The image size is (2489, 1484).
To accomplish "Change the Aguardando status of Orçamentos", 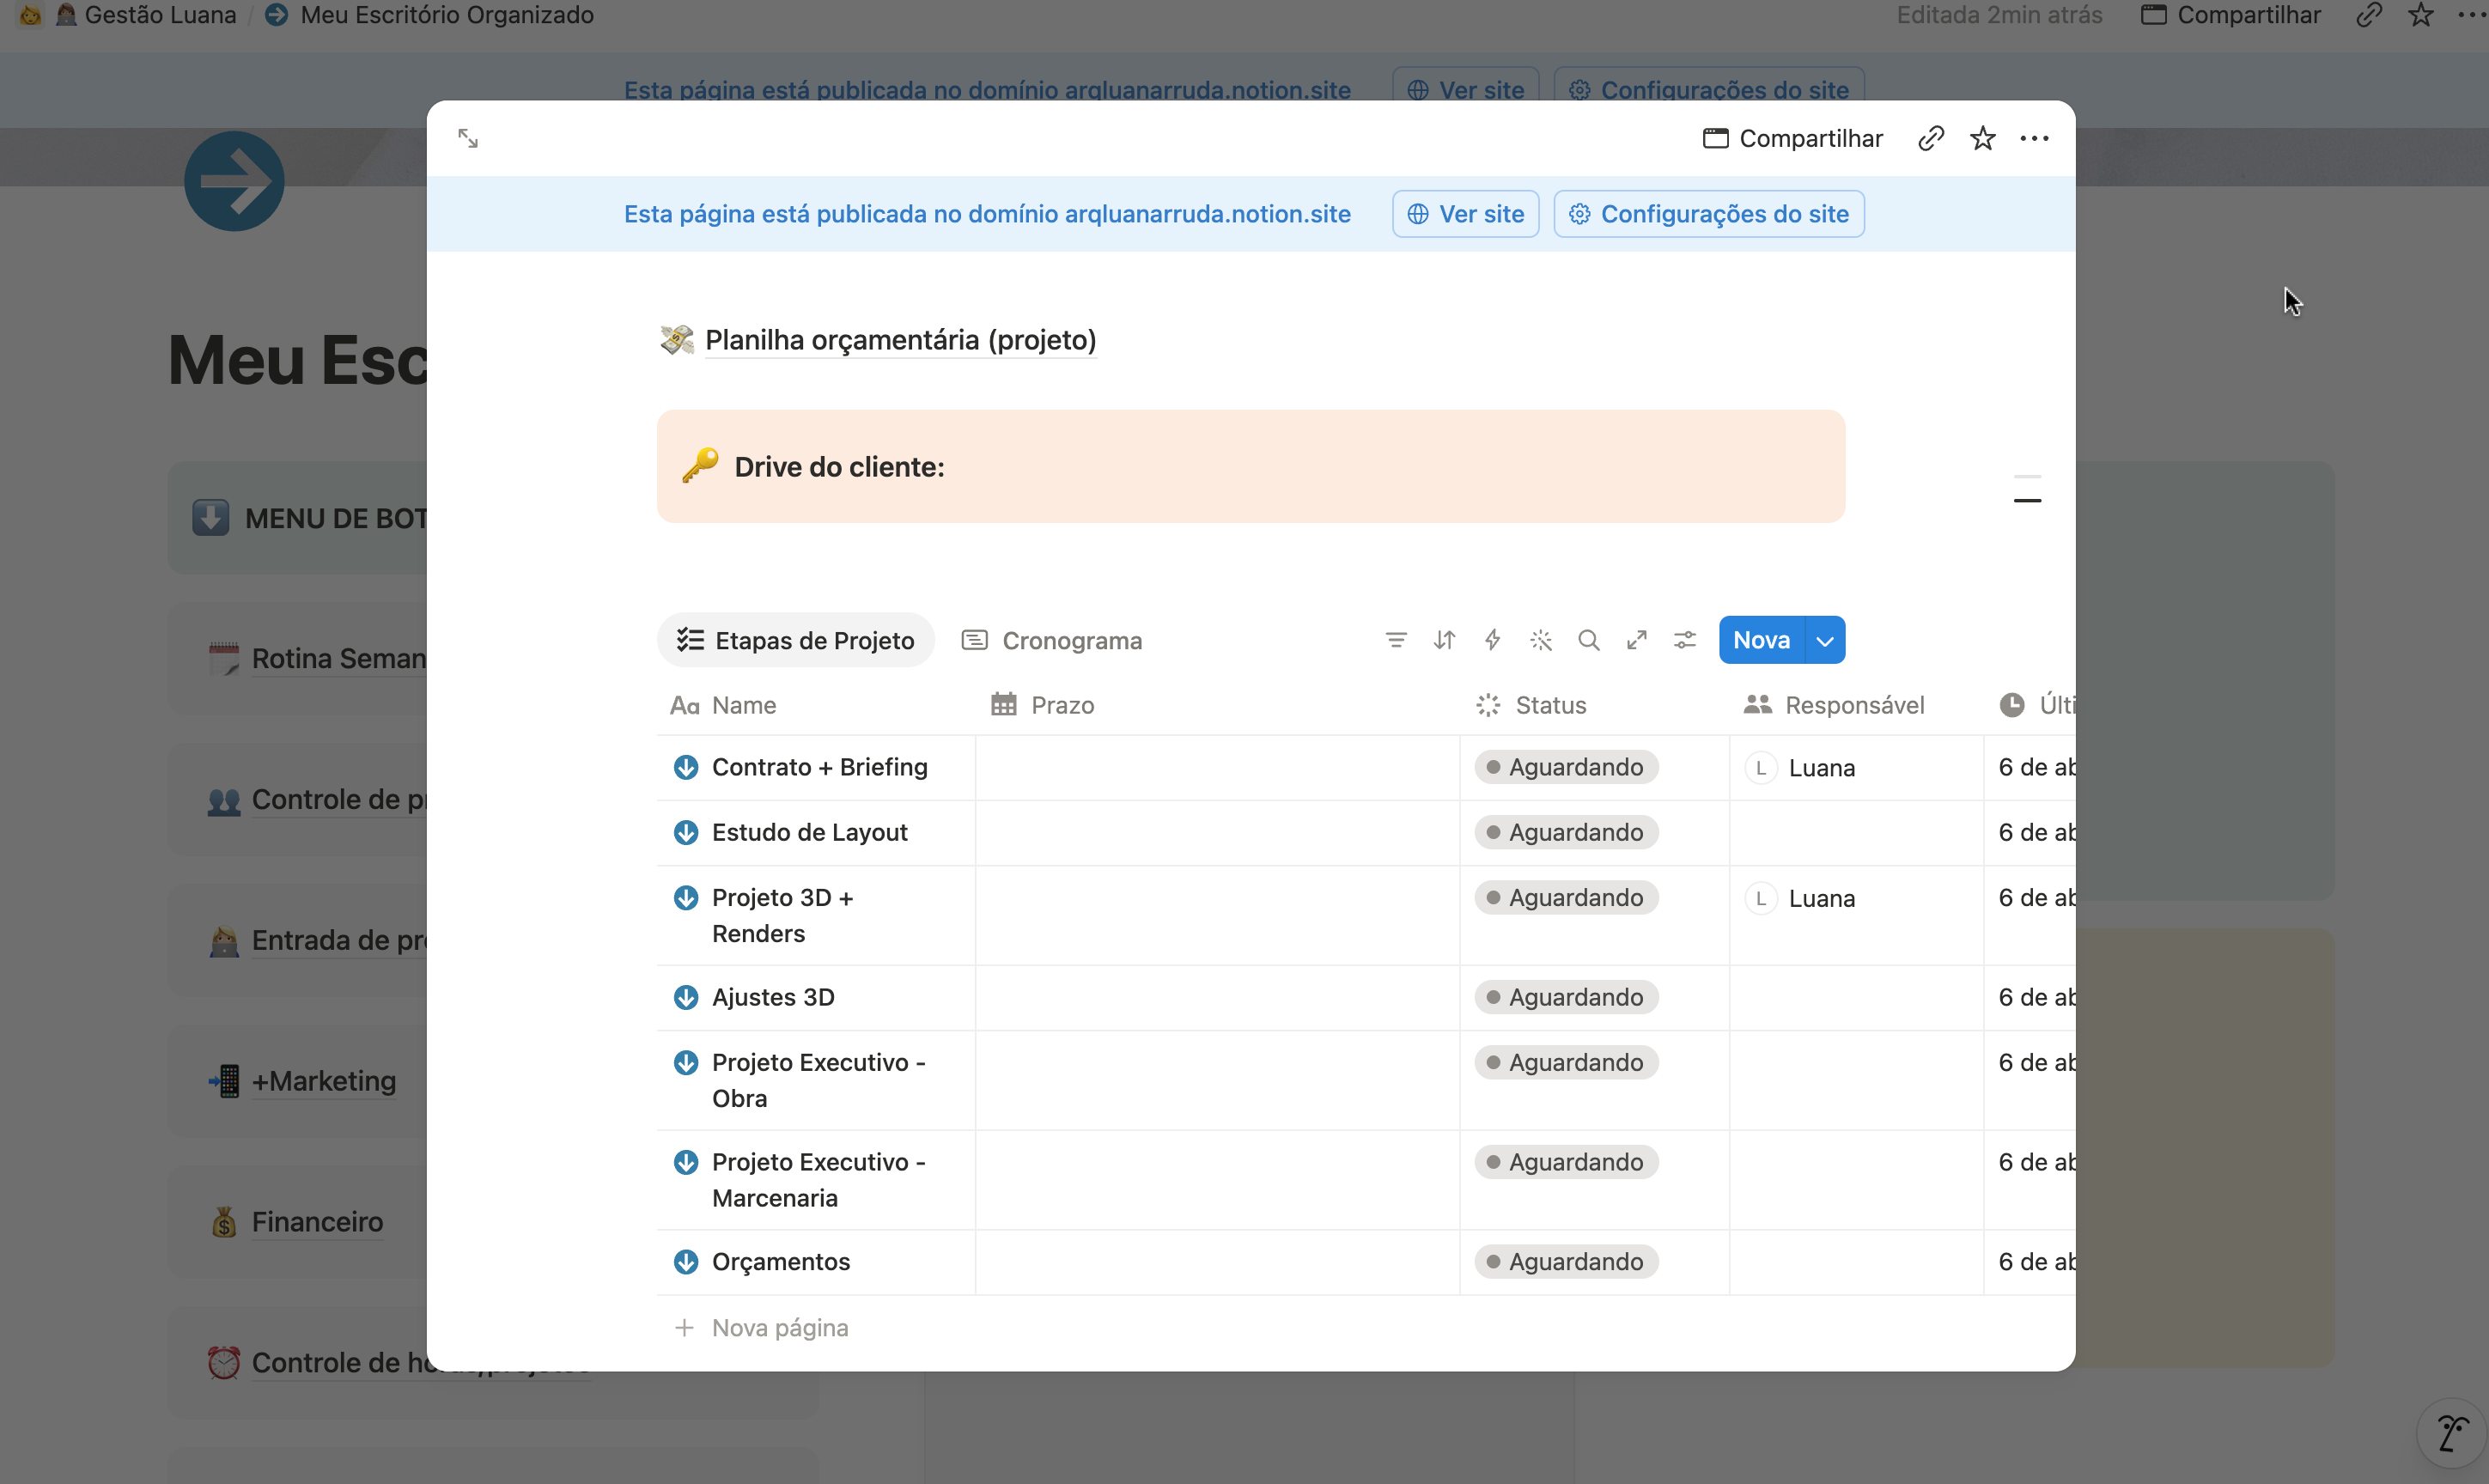I will 1566,1262.
